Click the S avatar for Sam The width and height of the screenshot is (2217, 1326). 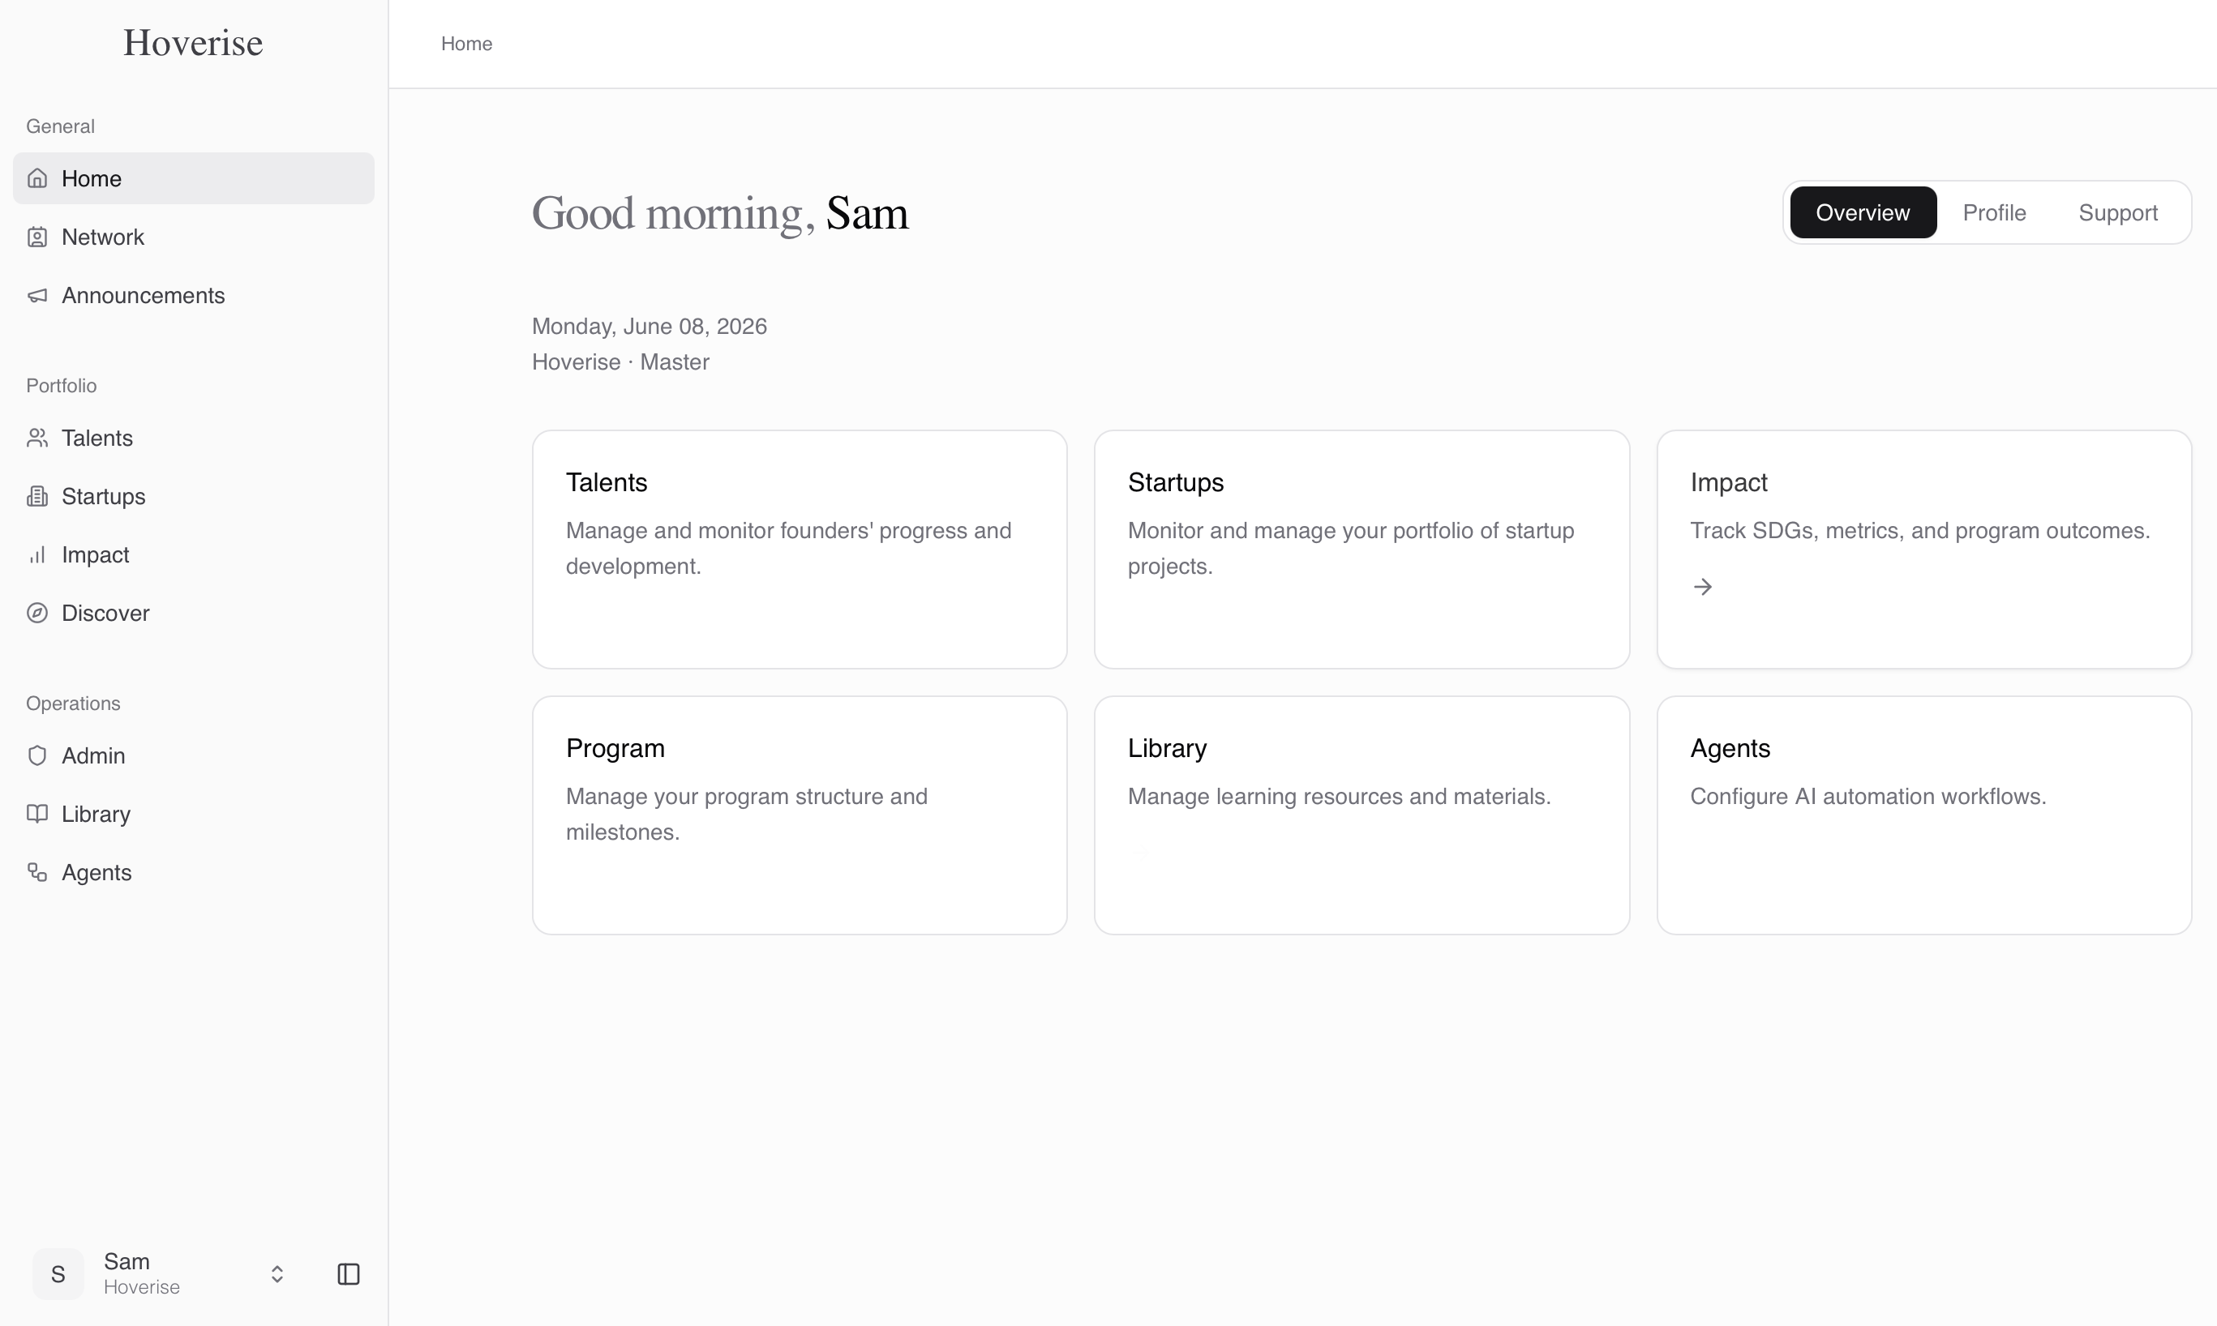58,1274
